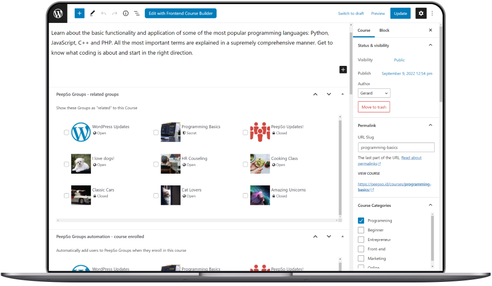The image size is (492, 286).
Task: Click the blue block inserter plus icon
Action: [79, 13]
